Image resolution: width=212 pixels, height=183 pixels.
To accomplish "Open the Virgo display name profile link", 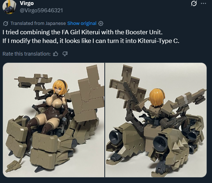I will (27, 3).
